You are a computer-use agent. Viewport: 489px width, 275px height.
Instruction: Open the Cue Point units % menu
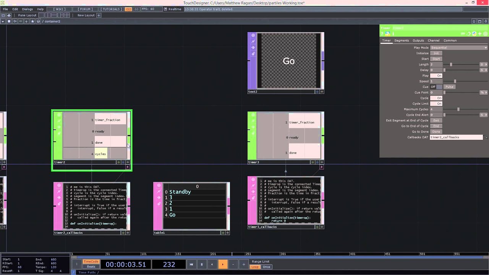pos(483,92)
